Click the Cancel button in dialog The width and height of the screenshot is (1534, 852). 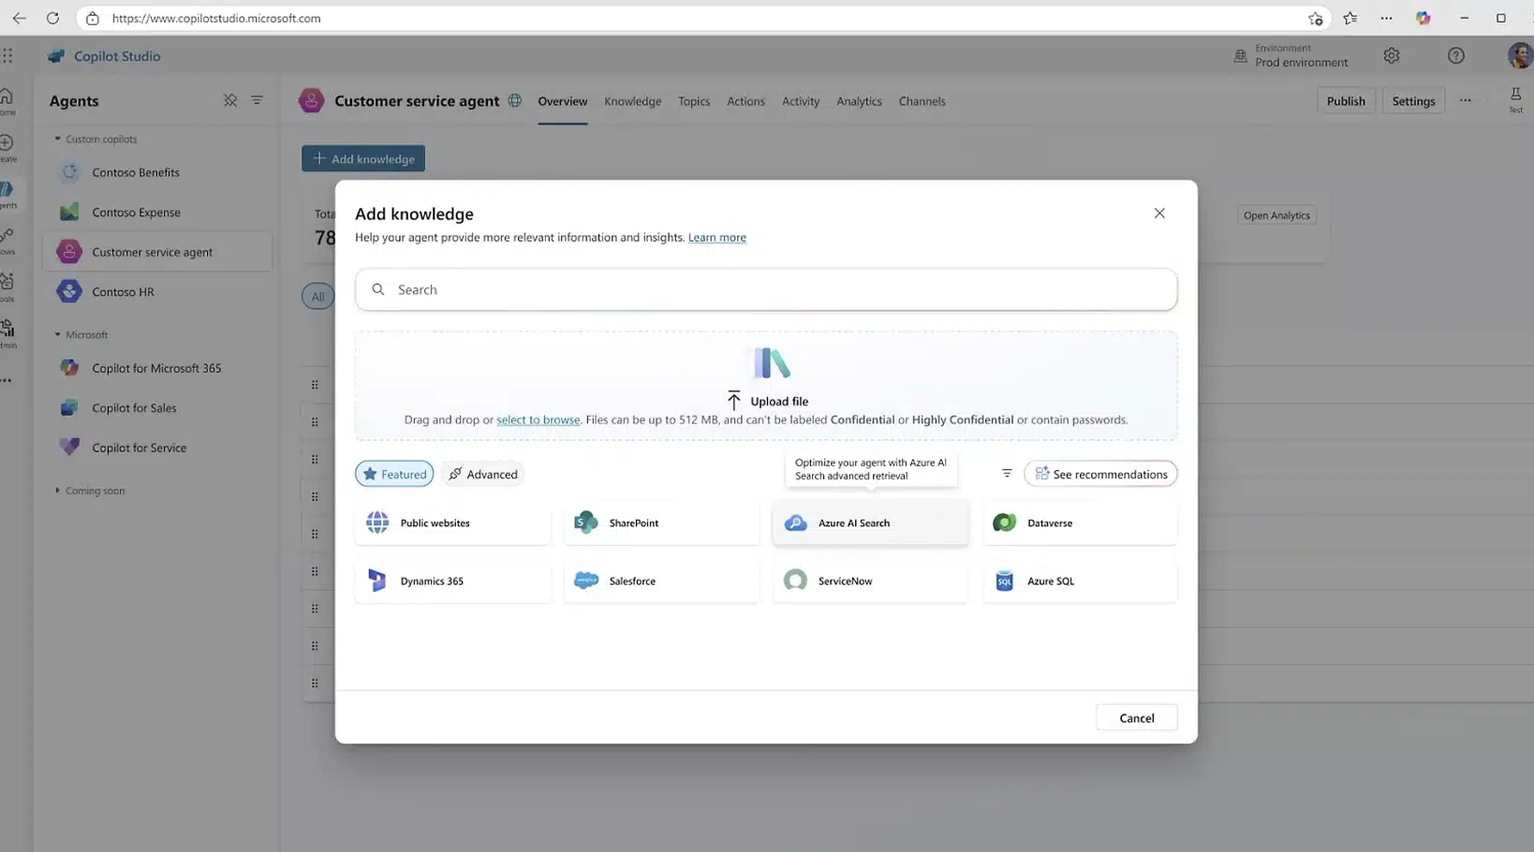(x=1136, y=718)
